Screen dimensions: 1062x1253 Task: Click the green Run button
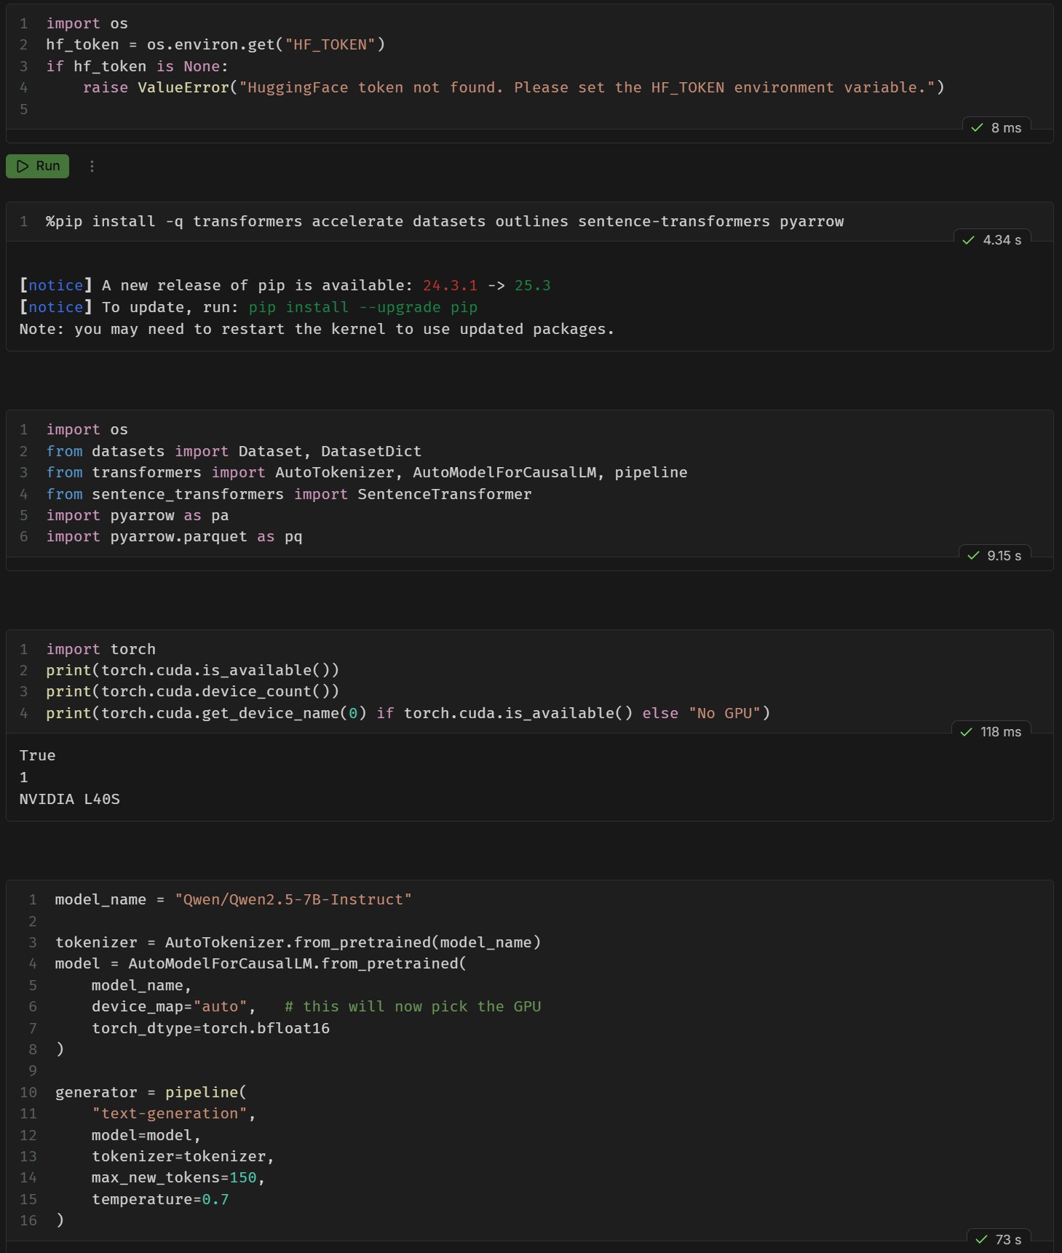tap(37, 166)
